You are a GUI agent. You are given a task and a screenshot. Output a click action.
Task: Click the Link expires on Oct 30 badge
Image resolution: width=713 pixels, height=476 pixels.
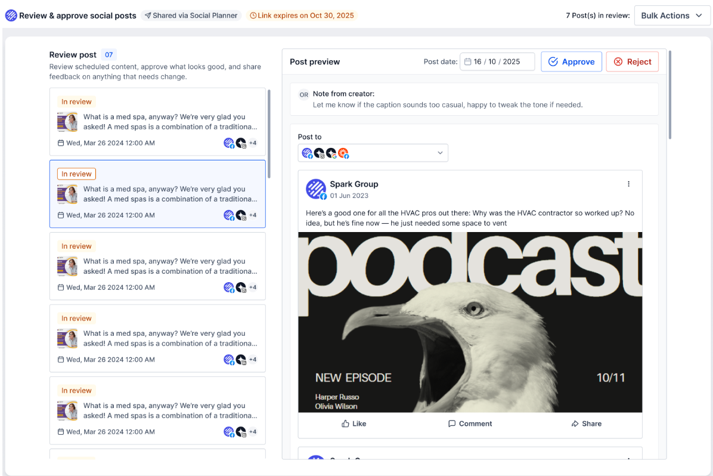302,16
